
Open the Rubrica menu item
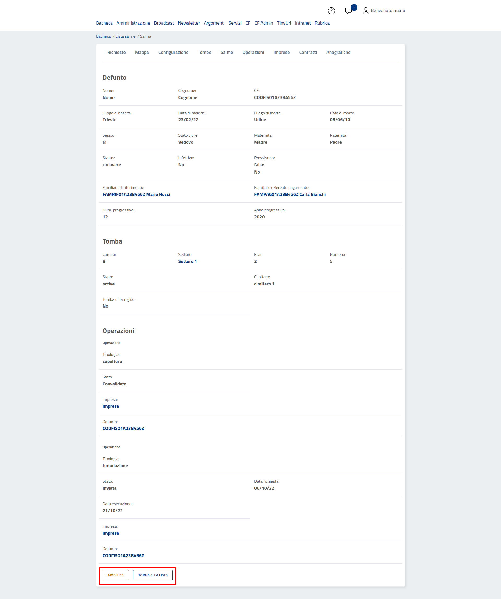322,23
